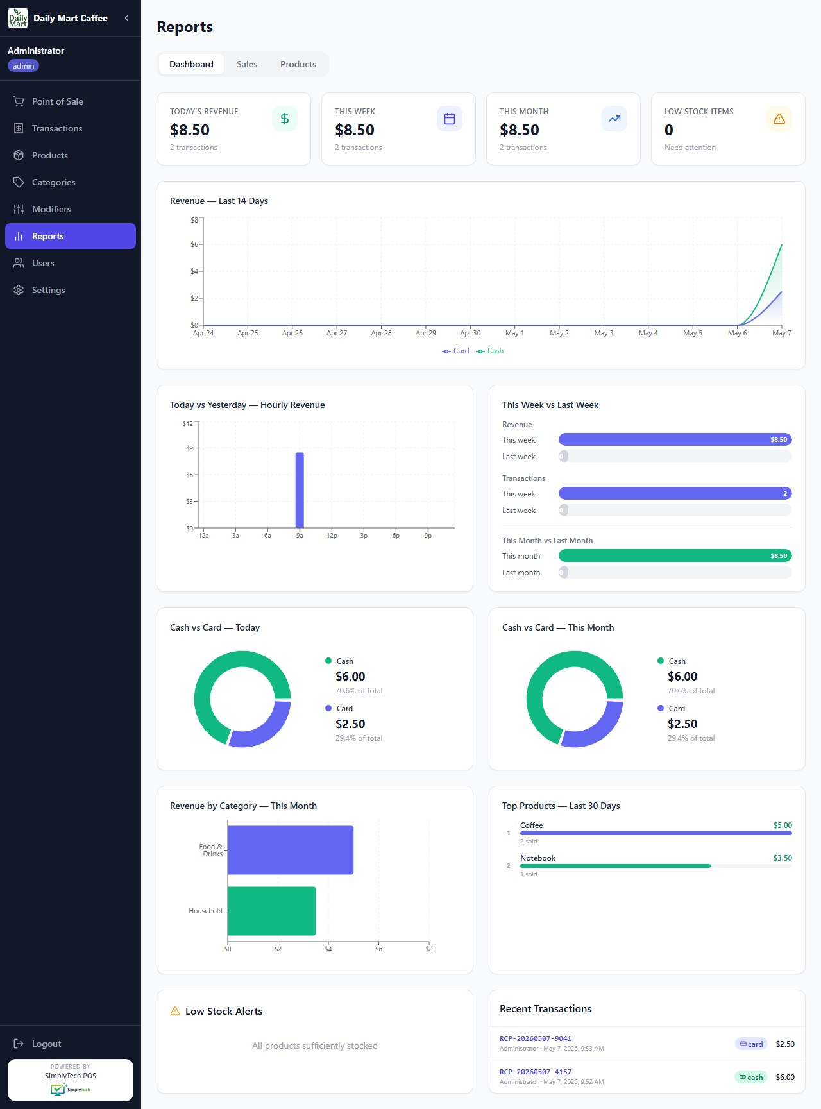Image resolution: width=821 pixels, height=1109 pixels.
Task: Switch to the Sales tab
Action: click(x=247, y=64)
